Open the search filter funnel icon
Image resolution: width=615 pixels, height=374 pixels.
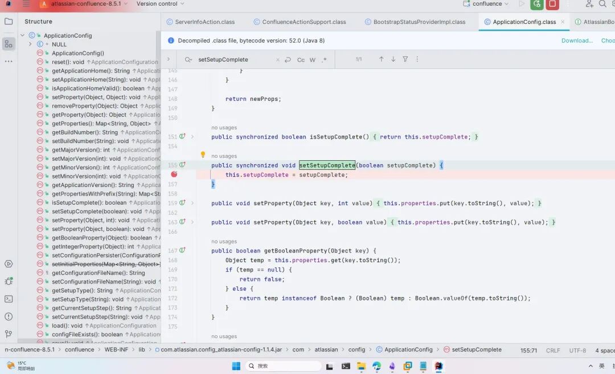tap(405, 59)
